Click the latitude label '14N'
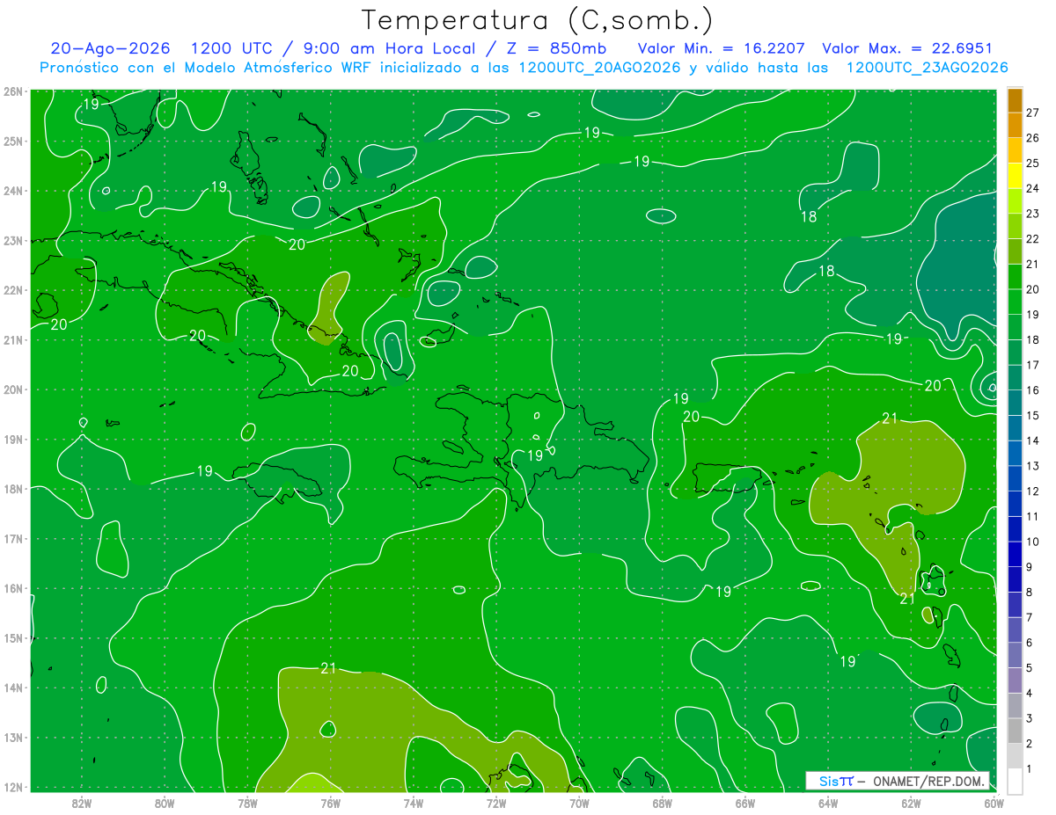1056x815 pixels. point(13,688)
